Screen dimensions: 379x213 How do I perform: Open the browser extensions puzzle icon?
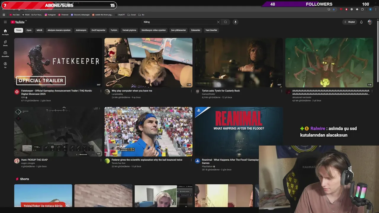coord(362,9)
